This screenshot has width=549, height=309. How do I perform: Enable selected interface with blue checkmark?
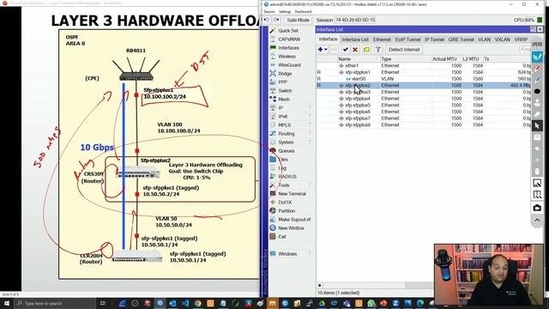point(345,50)
